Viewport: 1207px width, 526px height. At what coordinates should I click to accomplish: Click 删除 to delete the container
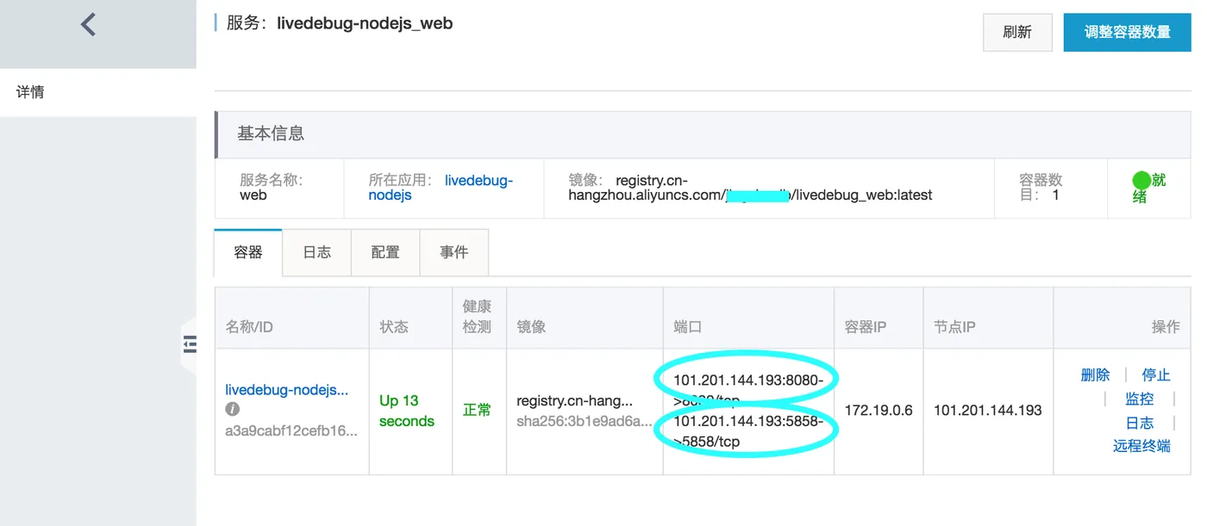pos(1095,375)
